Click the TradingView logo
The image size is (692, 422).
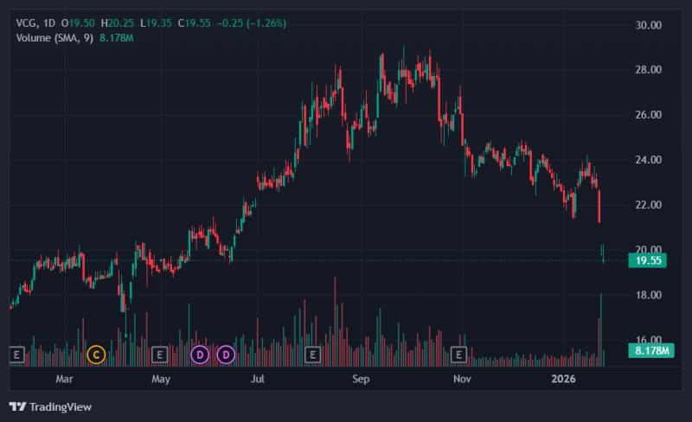click(x=50, y=406)
